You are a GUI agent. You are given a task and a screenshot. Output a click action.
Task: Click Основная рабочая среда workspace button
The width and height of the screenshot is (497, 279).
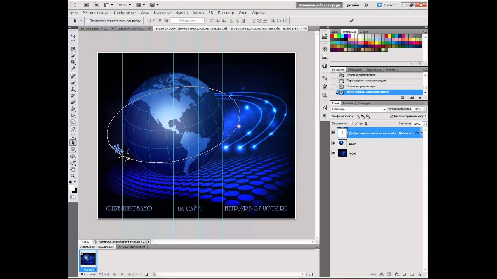coord(319,5)
